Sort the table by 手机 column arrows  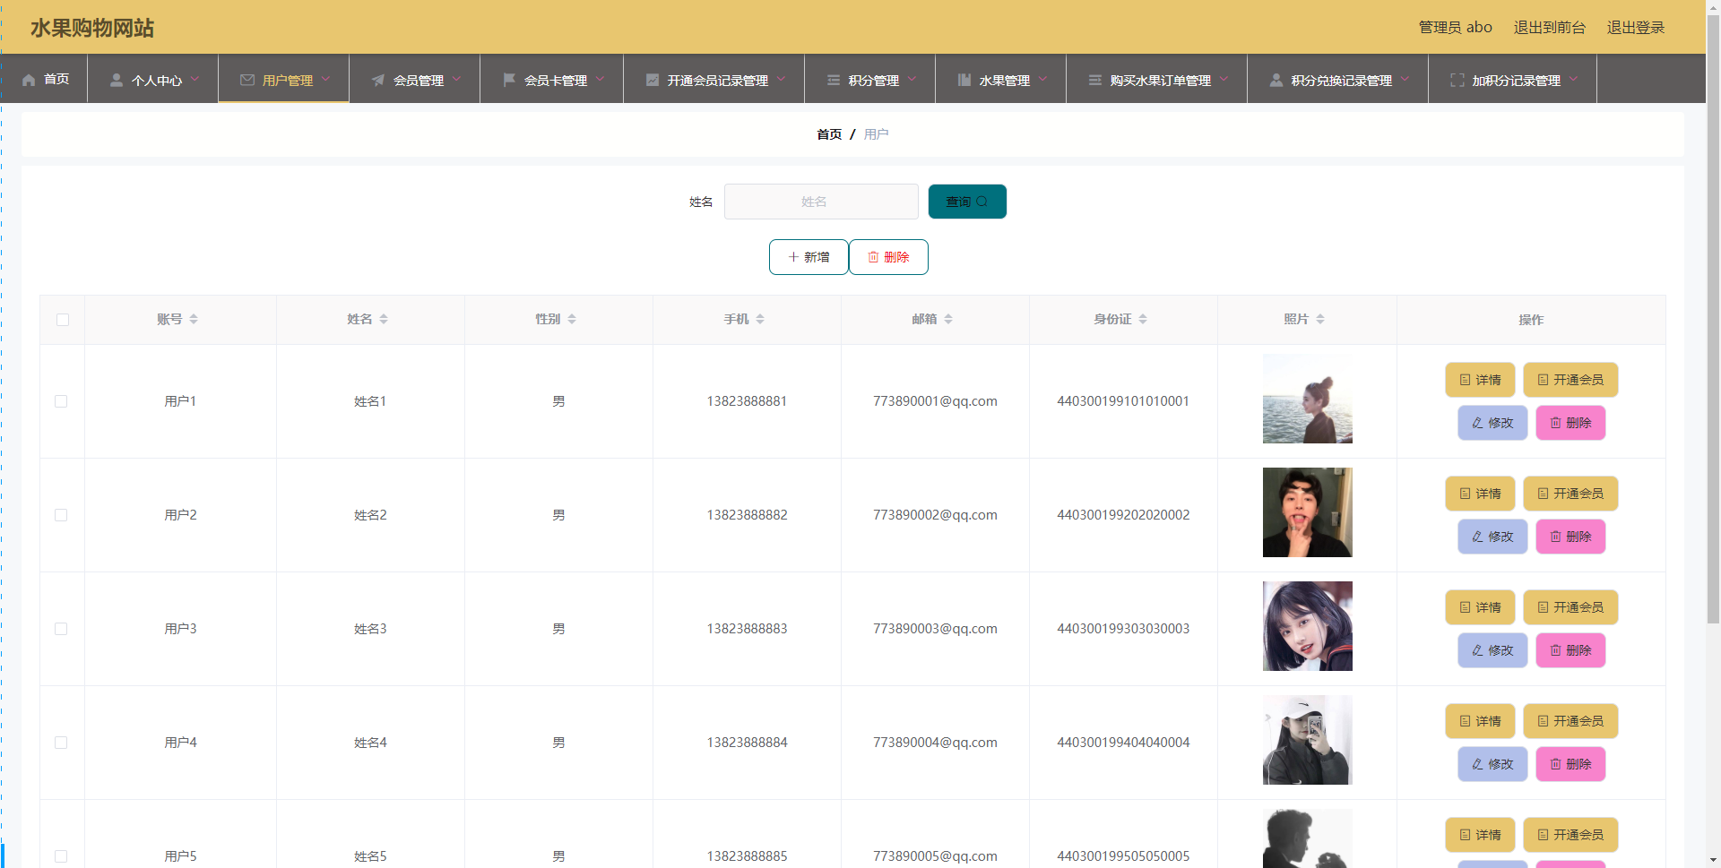coord(760,320)
